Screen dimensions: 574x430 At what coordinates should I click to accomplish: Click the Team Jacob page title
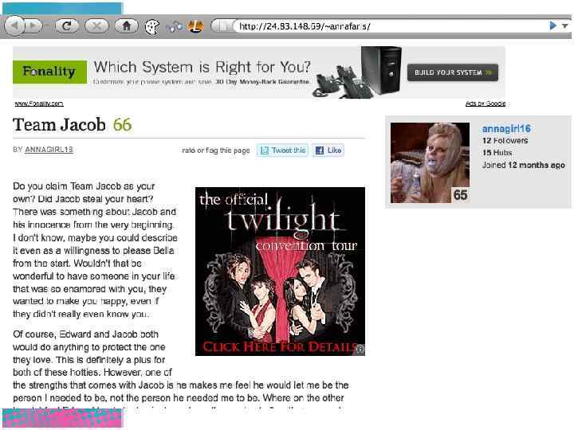pyautogui.click(x=59, y=125)
